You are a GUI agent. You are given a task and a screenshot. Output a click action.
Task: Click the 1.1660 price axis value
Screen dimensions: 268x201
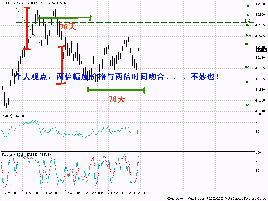point(260,89)
